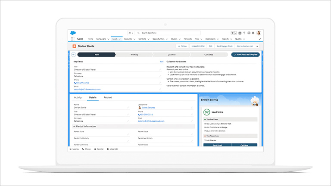This screenshot has height=186, width=331.
Task: Click the LinkedIn InMail button
Action: click(x=198, y=46)
